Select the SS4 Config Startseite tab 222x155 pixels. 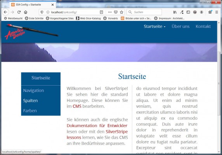(x=33, y=5)
